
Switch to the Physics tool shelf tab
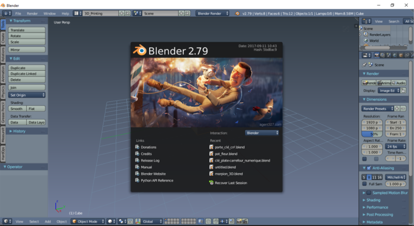click(x=3, y=92)
